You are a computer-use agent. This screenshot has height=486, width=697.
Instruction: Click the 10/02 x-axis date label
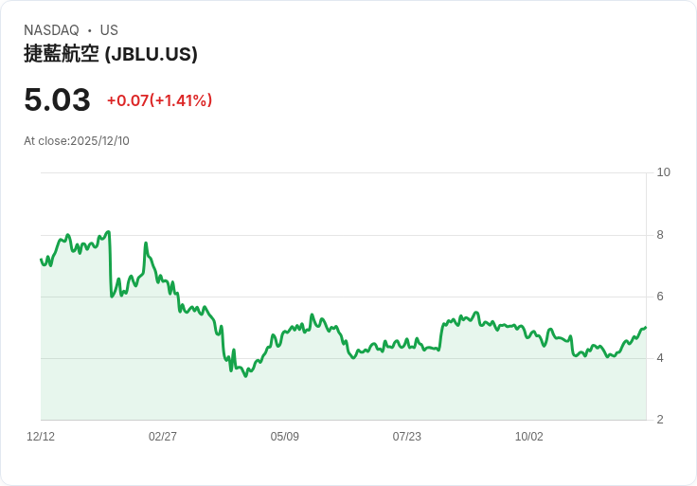pos(529,437)
